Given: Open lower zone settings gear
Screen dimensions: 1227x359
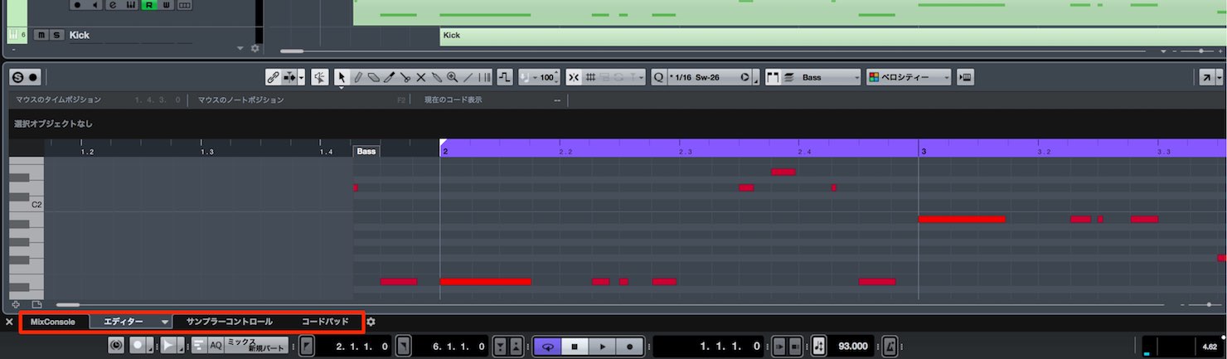Looking at the screenshot, I should tap(371, 322).
